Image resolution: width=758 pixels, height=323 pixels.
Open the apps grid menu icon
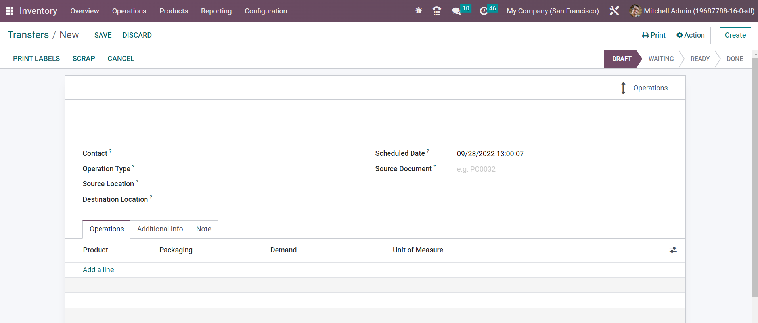pyautogui.click(x=9, y=11)
